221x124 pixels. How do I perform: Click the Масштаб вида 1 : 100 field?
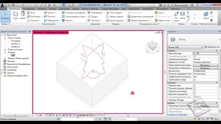point(205,53)
